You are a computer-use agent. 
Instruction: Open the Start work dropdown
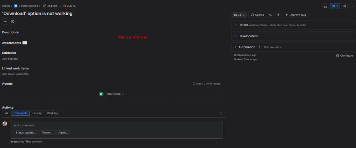coord(116,94)
